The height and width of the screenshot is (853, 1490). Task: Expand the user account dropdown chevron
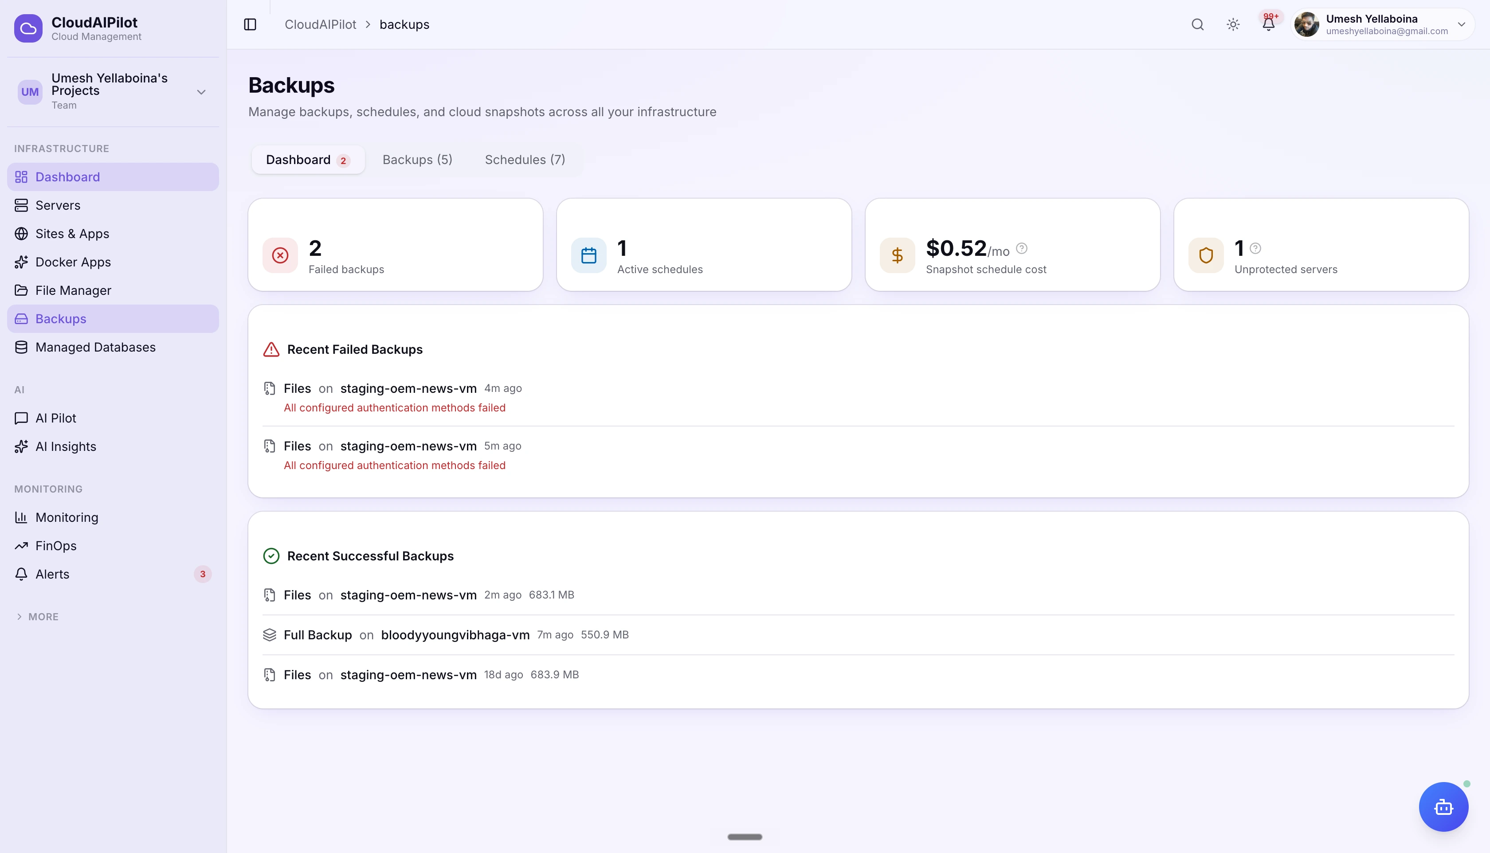point(1461,25)
